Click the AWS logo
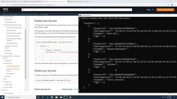The width and height of the screenshot is (177, 99). 6,10
